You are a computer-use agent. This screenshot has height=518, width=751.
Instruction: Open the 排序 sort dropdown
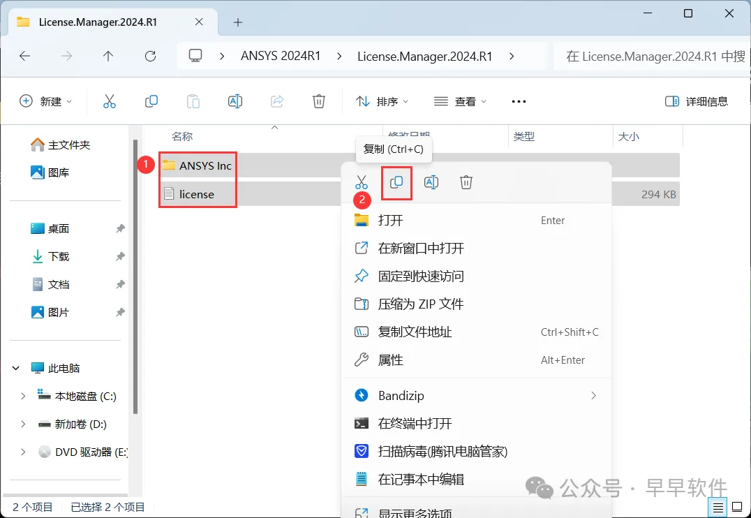(x=382, y=101)
